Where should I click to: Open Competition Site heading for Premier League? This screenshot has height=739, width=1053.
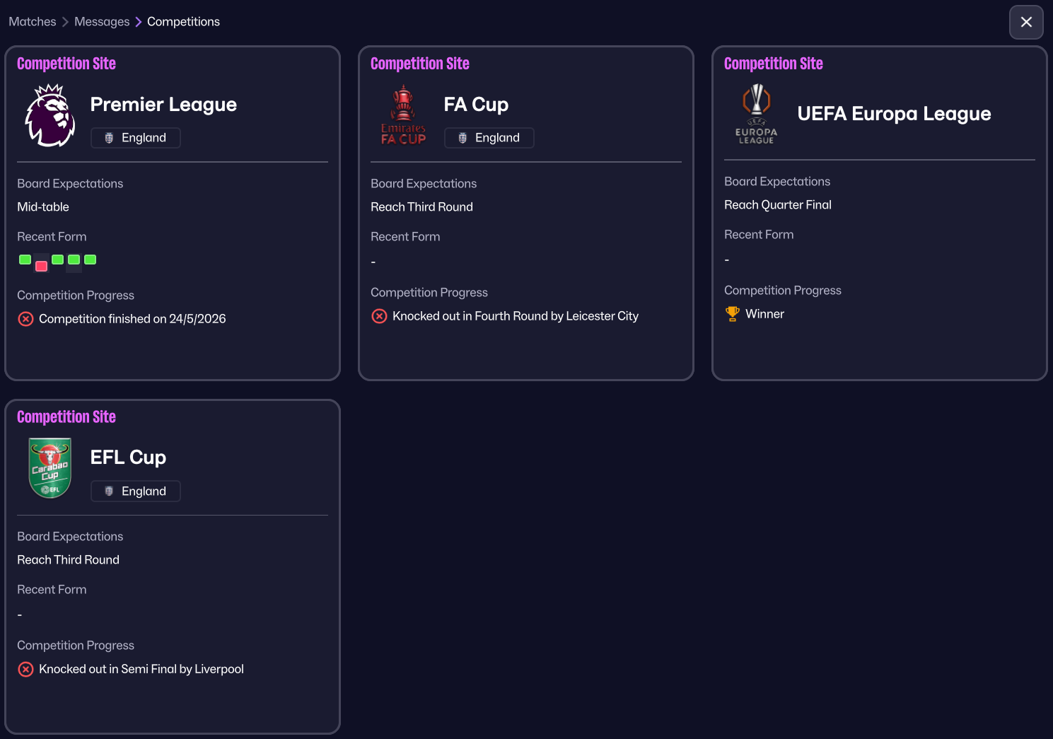click(66, 64)
